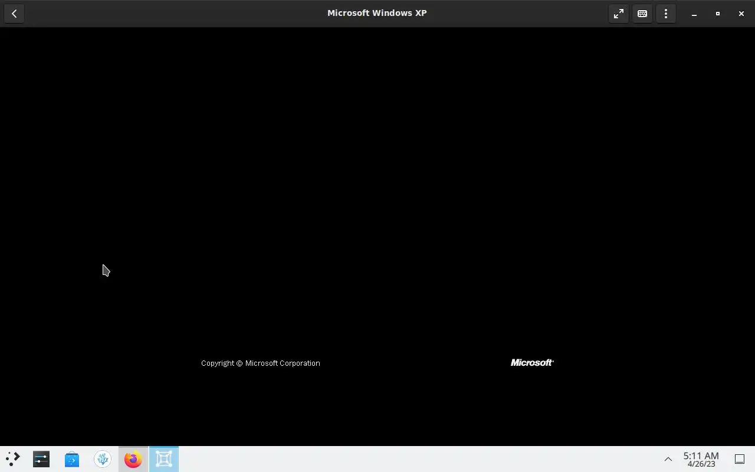Image resolution: width=755 pixels, height=472 pixels.
Task: Minimize the Microsoft Windows XP window
Action: (694, 14)
